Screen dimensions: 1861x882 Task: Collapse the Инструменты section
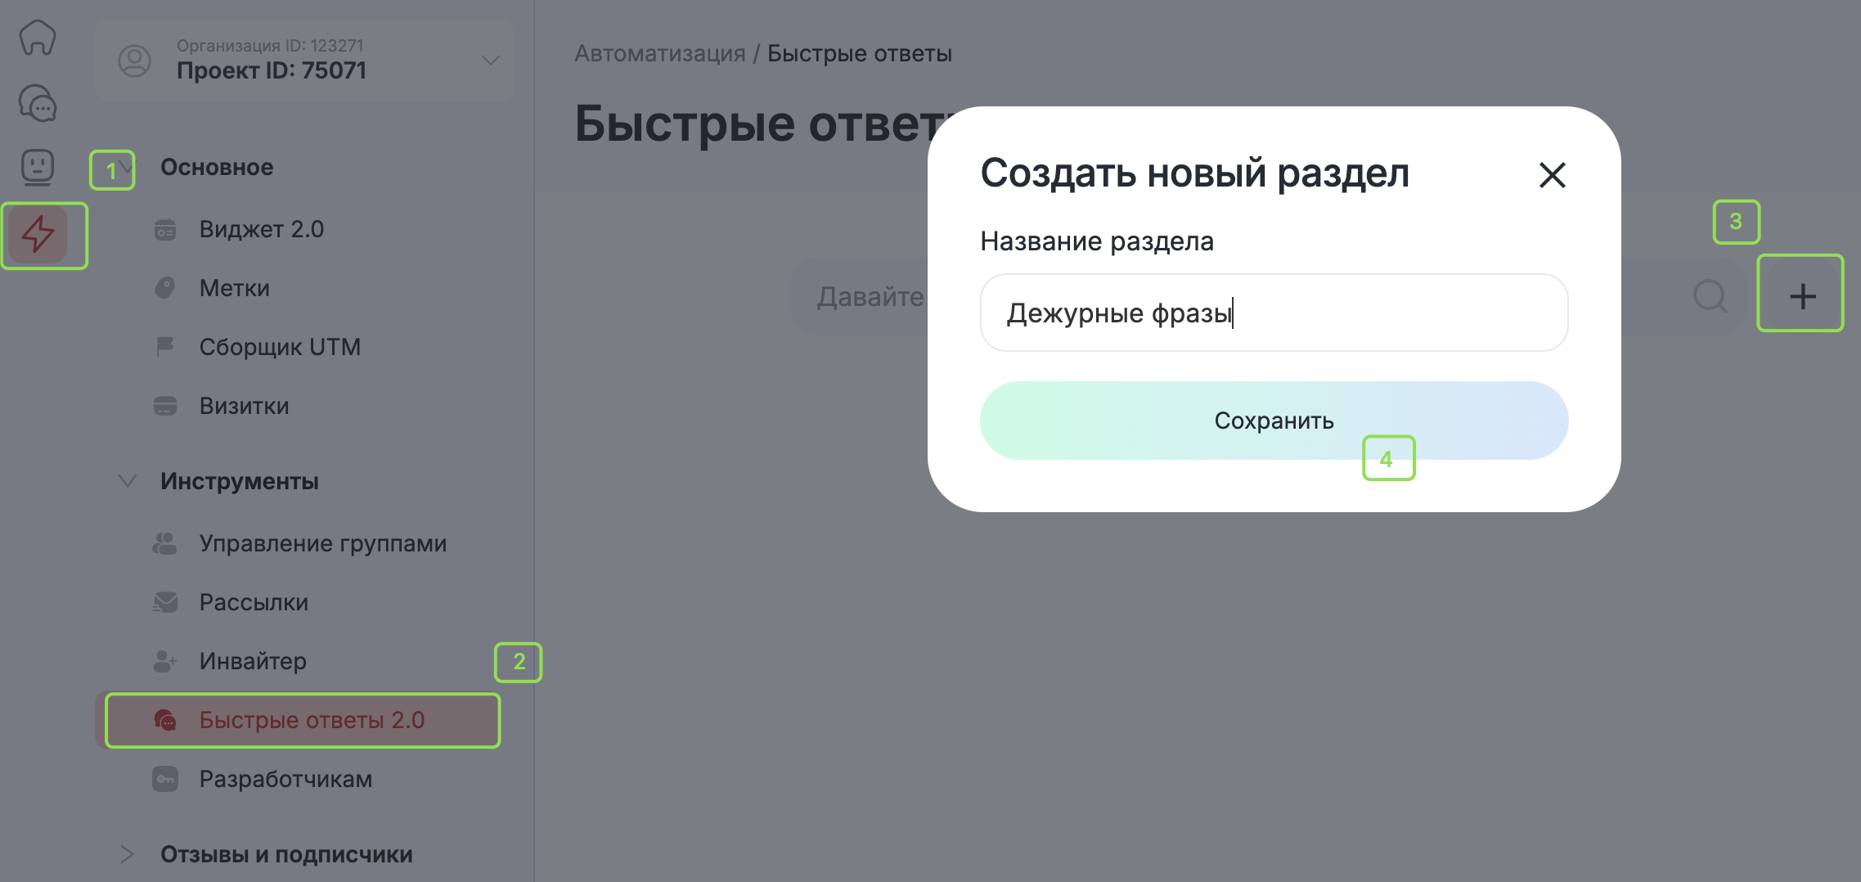point(128,481)
